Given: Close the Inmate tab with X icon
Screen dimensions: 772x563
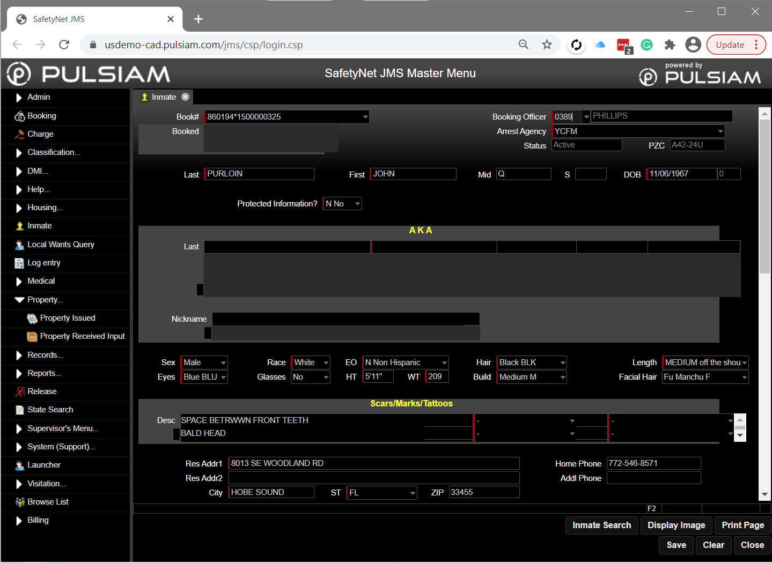Looking at the screenshot, I should click(185, 97).
